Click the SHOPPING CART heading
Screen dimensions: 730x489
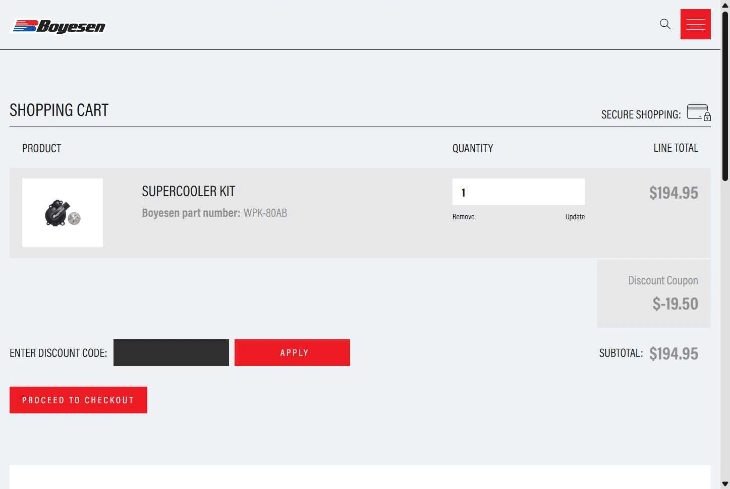coord(59,110)
